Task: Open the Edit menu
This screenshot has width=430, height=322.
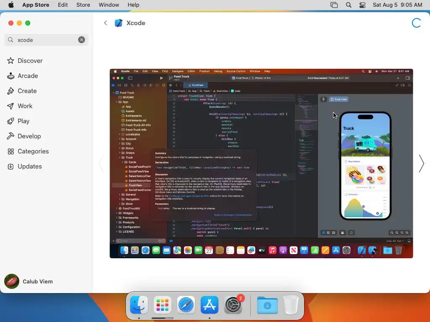Action: tap(63, 5)
